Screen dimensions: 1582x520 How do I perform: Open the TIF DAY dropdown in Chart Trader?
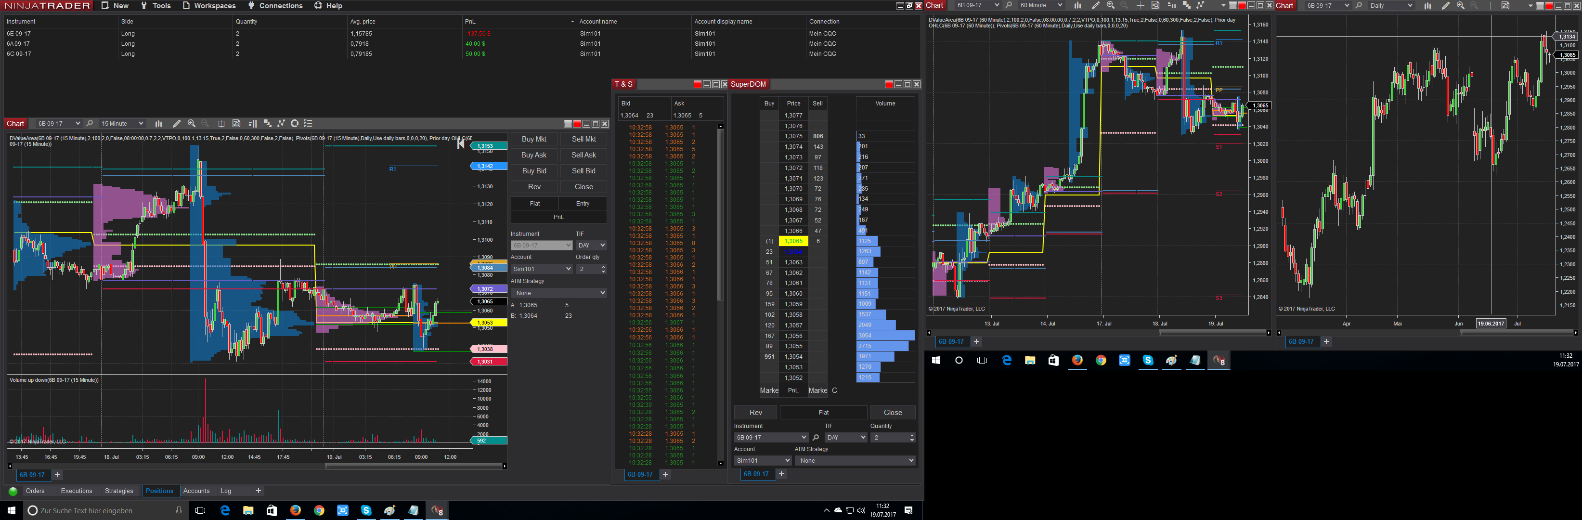591,246
